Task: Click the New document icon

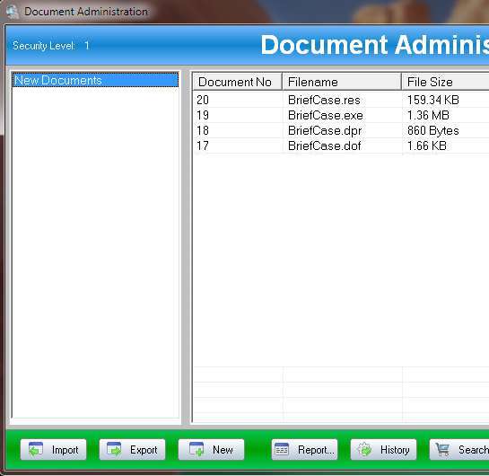Action: pos(196,449)
